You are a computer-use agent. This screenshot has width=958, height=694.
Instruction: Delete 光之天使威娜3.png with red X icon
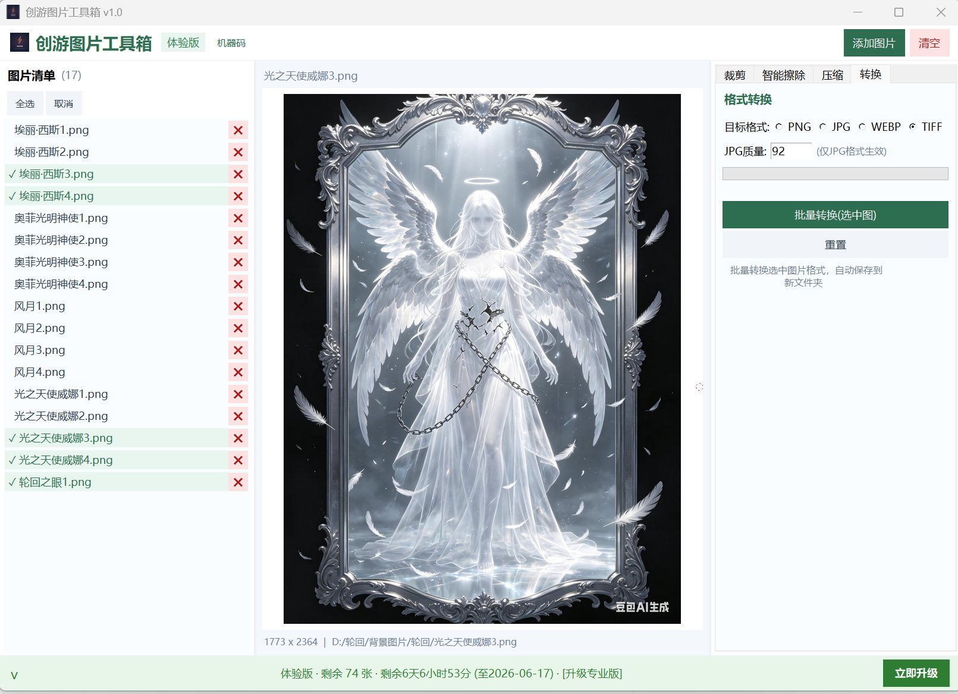(x=238, y=438)
